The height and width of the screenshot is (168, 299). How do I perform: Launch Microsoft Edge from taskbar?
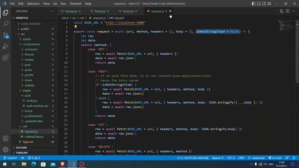pyautogui.click(x=34, y=164)
